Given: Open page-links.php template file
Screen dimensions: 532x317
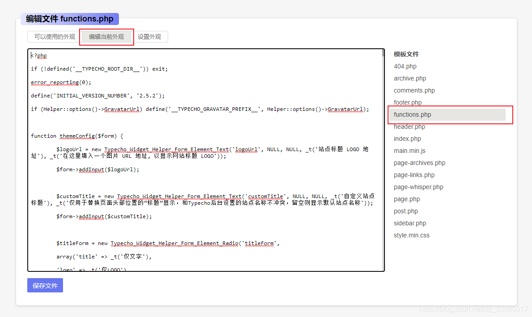Looking at the screenshot, I should tap(414, 175).
